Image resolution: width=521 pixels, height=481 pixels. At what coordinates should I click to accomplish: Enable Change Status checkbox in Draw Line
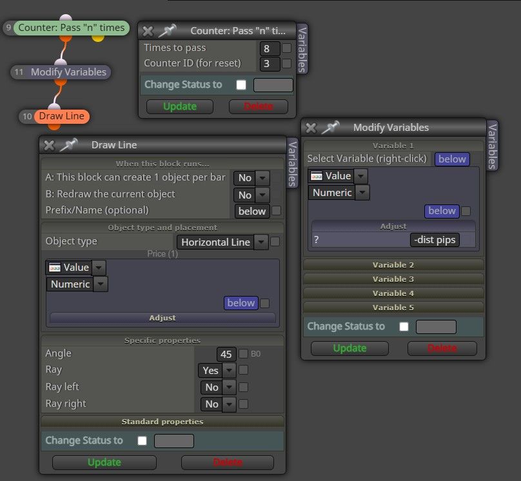(x=143, y=440)
